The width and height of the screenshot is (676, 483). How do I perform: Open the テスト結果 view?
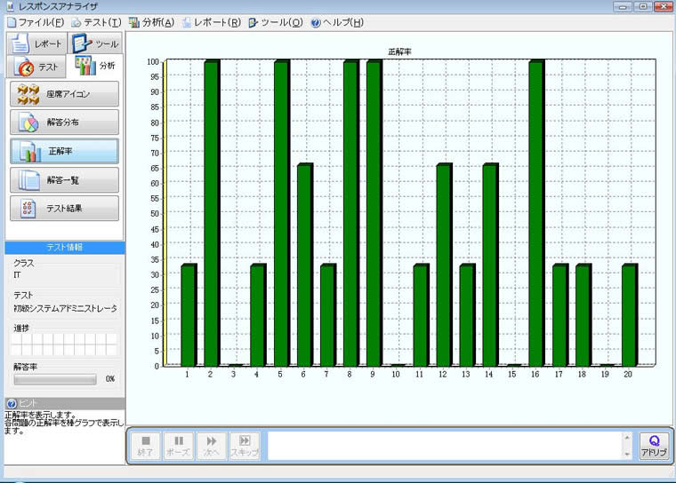pyautogui.click(x=64, y=209)
